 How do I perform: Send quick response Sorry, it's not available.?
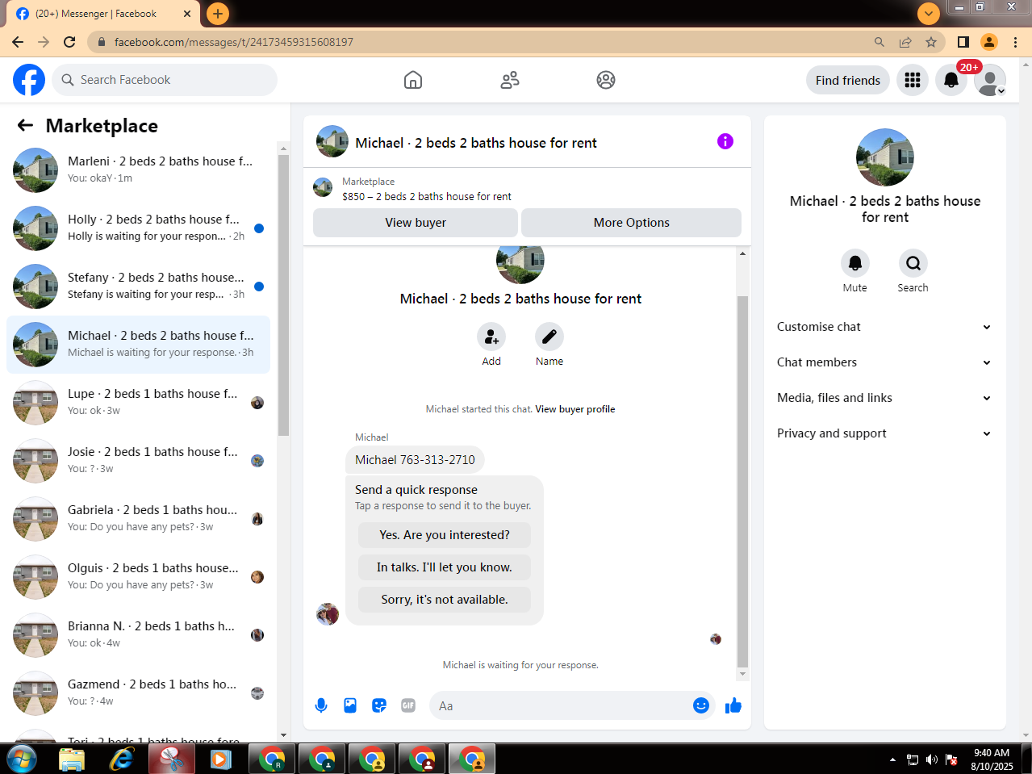(445, 600)
